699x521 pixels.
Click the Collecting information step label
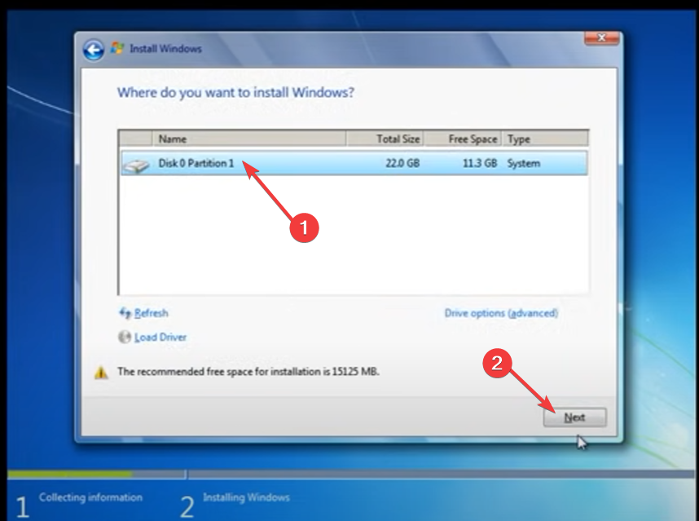(x=90, y=497)
